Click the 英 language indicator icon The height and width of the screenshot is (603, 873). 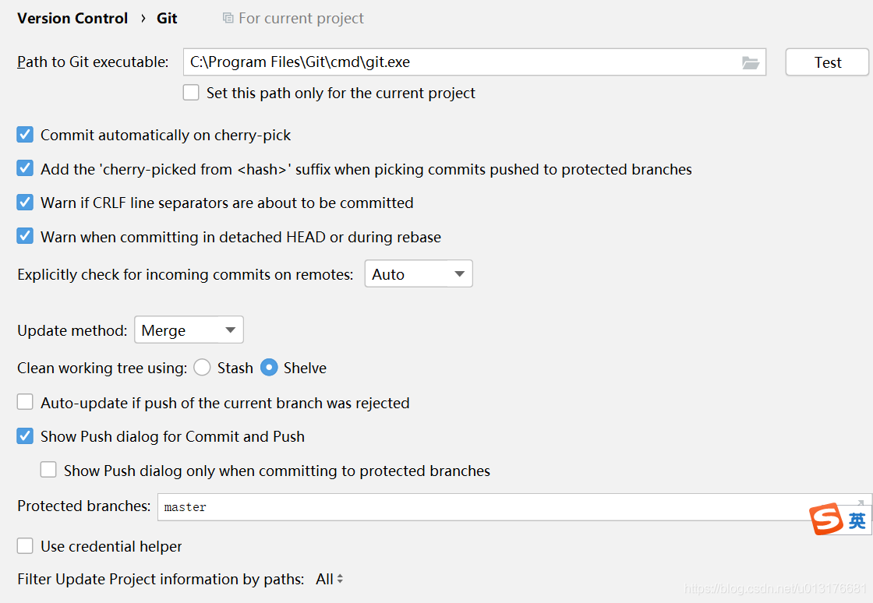pos(857,521)
